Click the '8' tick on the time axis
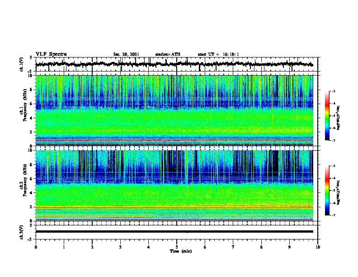Viewport: 358px width, 277px height. click(261, 247)
